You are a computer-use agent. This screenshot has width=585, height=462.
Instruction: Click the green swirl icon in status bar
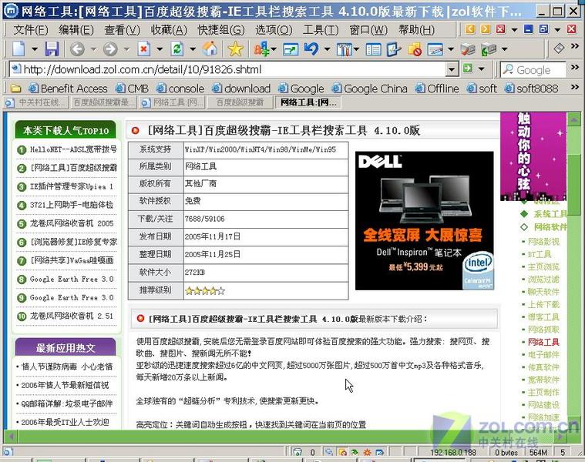click(355, 452)
